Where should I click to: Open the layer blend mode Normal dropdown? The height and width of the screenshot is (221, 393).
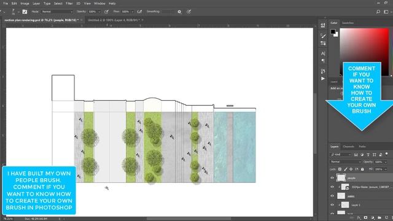[346, 162]
